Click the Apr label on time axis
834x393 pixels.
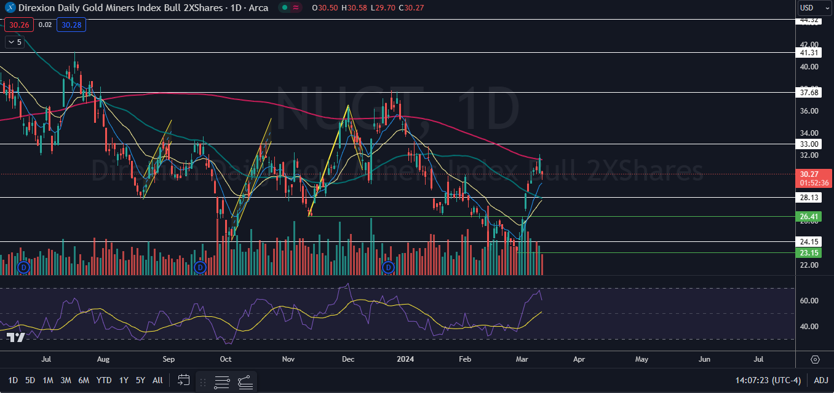(578, 359)
